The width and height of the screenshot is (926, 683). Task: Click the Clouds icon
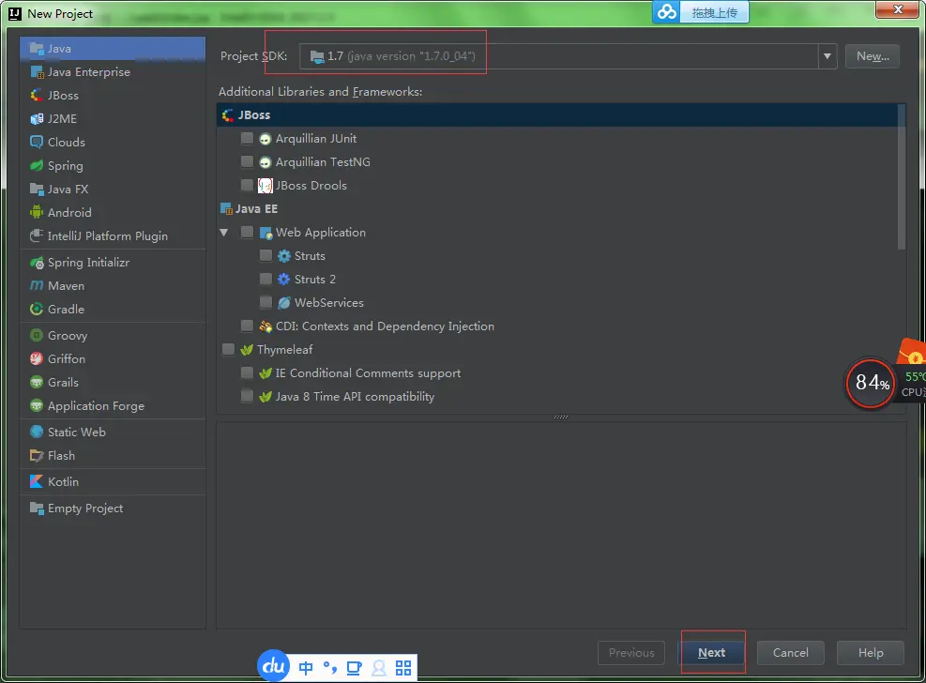(37, 143)
